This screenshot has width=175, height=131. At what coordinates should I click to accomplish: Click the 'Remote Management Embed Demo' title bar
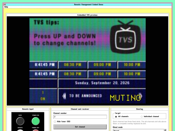[x=88, y=5]
